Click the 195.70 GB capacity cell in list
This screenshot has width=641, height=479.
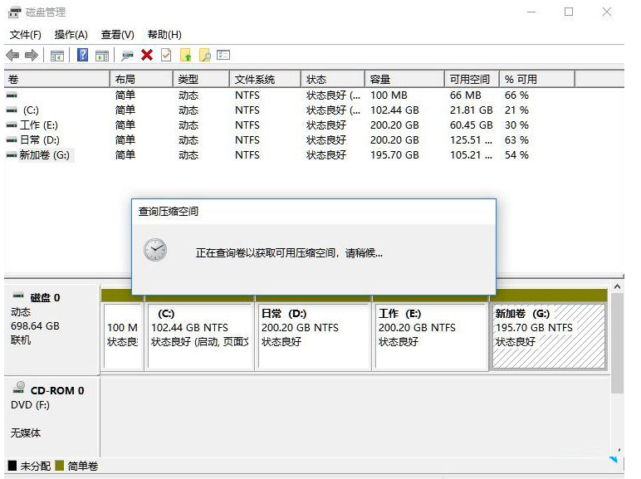394,155
